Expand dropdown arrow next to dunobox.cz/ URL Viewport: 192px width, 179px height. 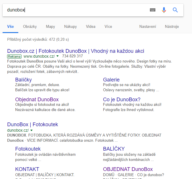click(31, 130)
